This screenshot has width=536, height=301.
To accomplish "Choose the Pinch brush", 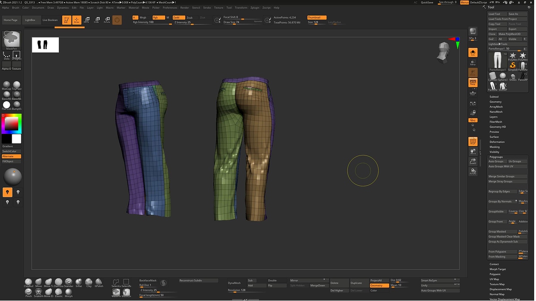I will click(29, 293).
